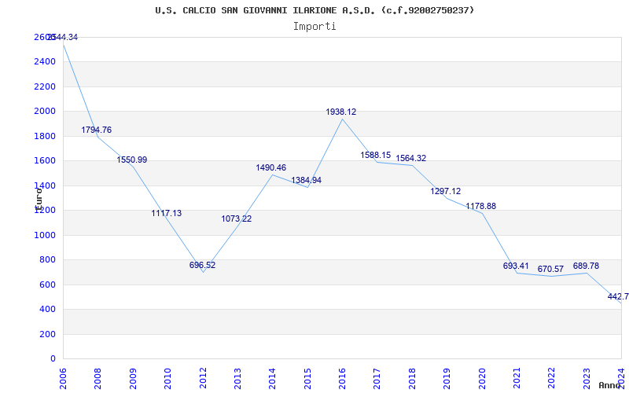Click the 1600 y-axis tick label
629x393 pixels.
pos(45,161)
